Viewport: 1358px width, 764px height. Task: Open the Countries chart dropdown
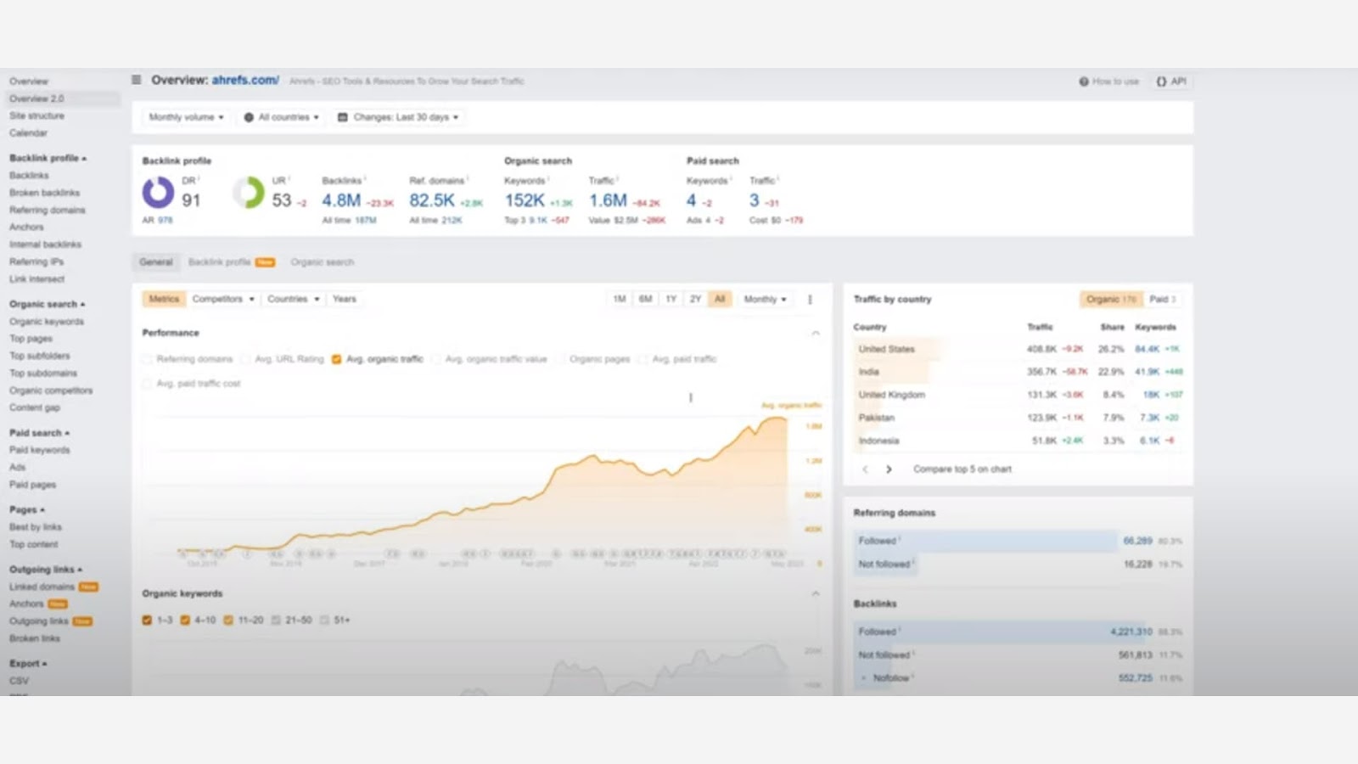[294, 299]
